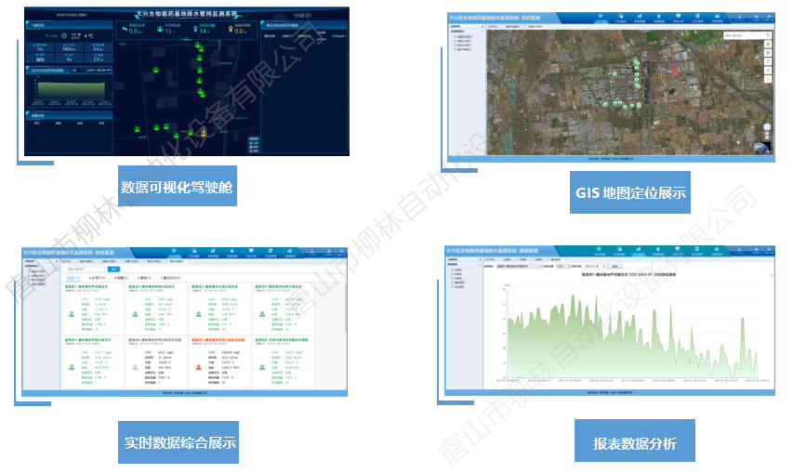Click the yellow alarm marker on dark map

pos(204,133)
